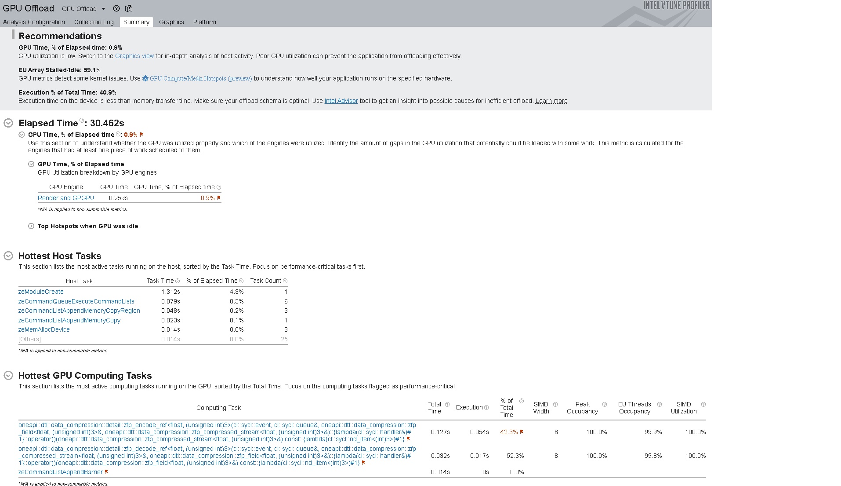This screenshot has height=486, width=841.
Task: Collapse the Hottest Host Tasks section
Action: pos(8,256)
